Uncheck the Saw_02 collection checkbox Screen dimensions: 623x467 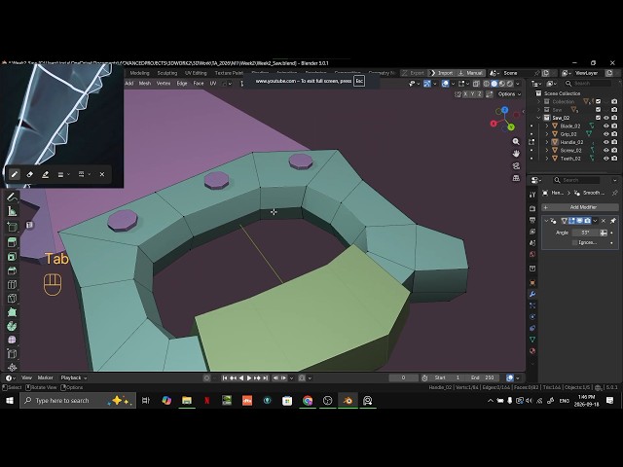pyautogui.click(x=598, y=118)
